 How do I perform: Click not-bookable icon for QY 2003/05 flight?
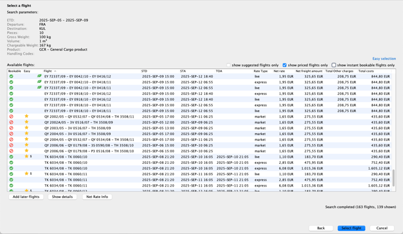tap(11, 128)
